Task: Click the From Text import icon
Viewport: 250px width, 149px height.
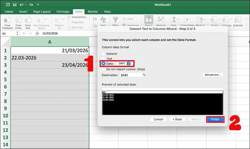Action: click(28, 20)
